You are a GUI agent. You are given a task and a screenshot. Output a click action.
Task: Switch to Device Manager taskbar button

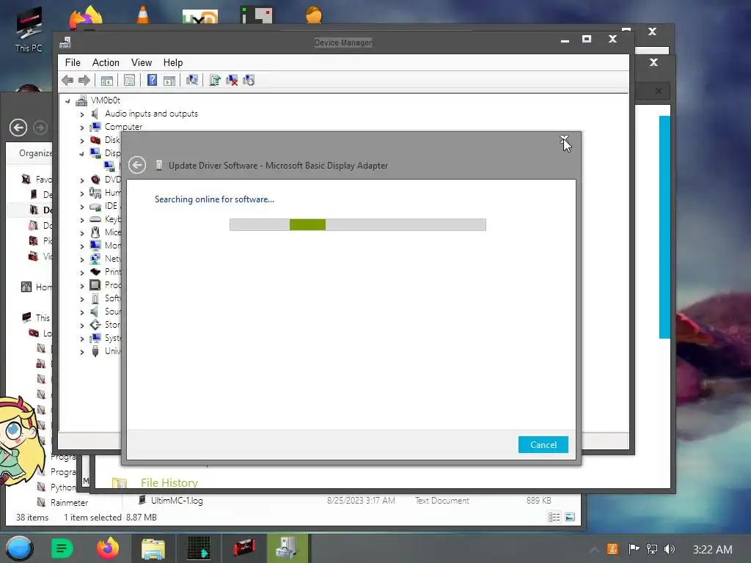tap(287, 548)
